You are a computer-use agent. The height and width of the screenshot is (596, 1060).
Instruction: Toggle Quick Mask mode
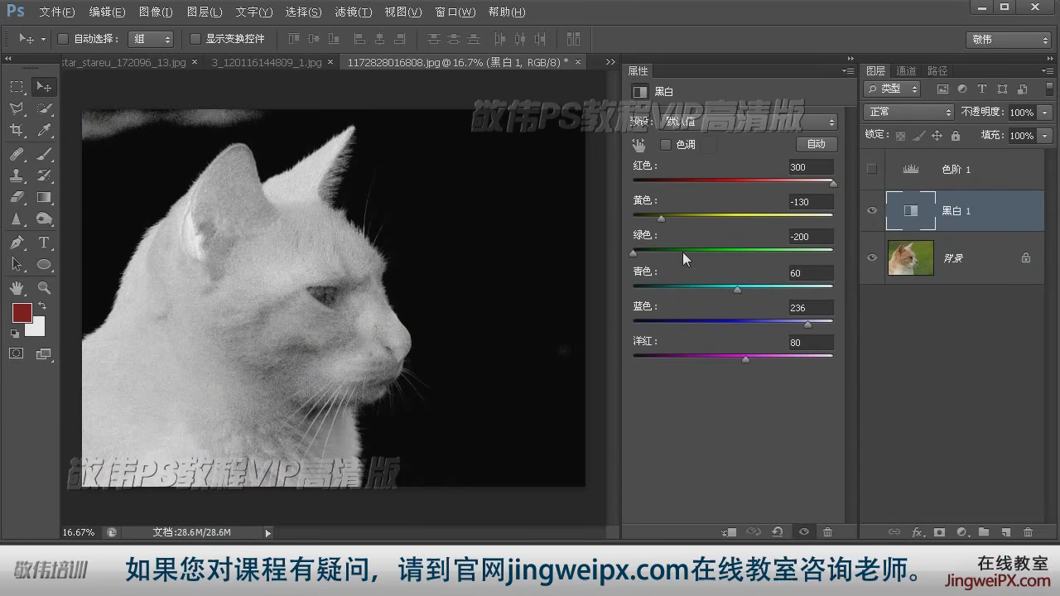[17, 353]
